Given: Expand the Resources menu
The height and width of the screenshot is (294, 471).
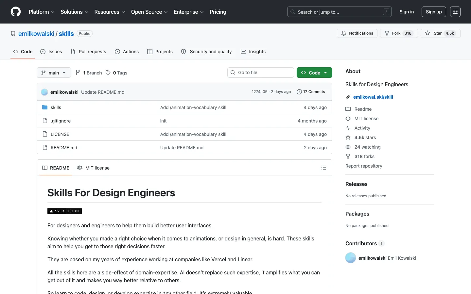Looking at the screenshot, I should (110, 12).
